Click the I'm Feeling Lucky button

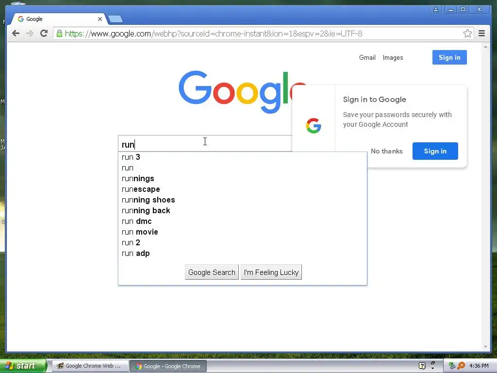271,272
